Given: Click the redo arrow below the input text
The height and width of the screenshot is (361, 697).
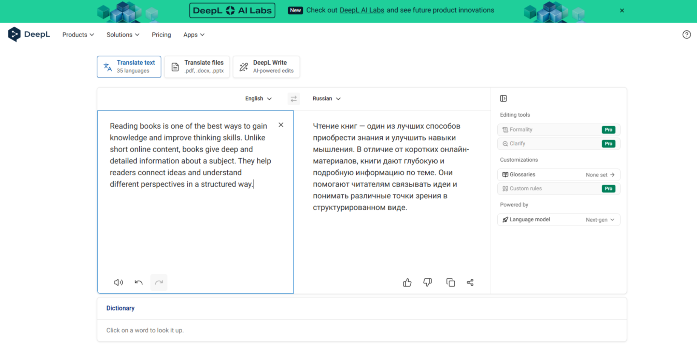Looking at the screenshot, I should coord(159,282).
